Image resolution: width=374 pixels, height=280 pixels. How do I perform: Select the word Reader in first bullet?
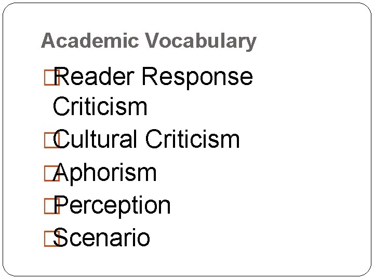[94, 76]
